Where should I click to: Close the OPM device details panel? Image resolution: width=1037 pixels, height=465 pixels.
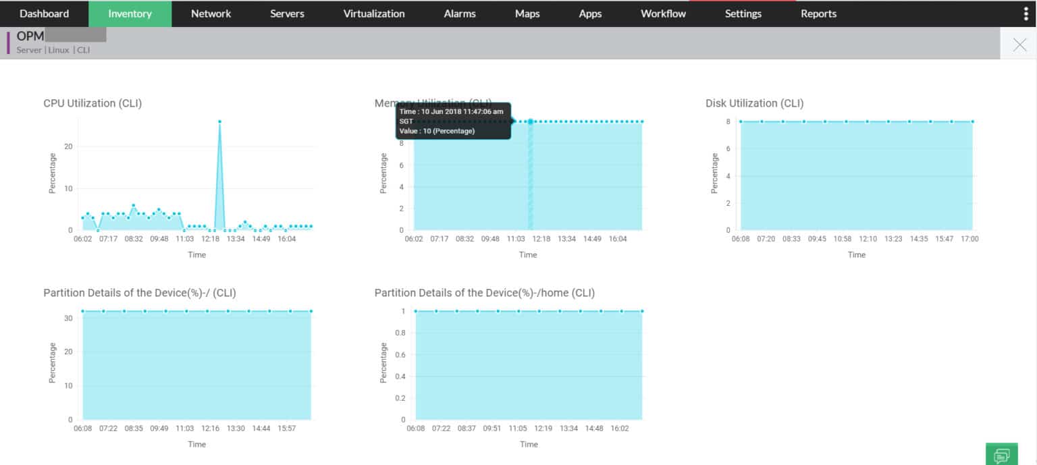pos(1019,43)
